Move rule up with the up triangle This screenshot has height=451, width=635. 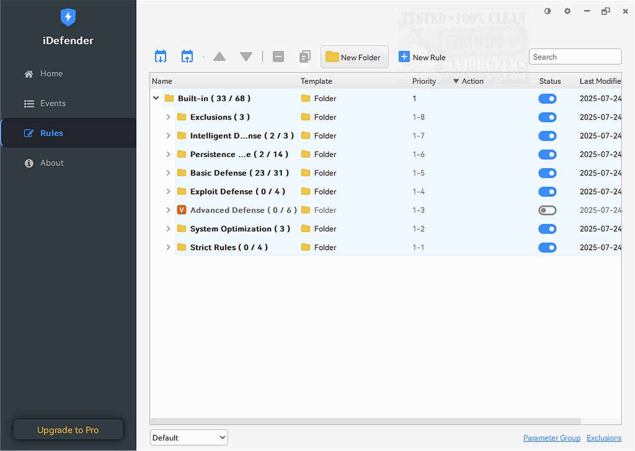pos(219,57)
